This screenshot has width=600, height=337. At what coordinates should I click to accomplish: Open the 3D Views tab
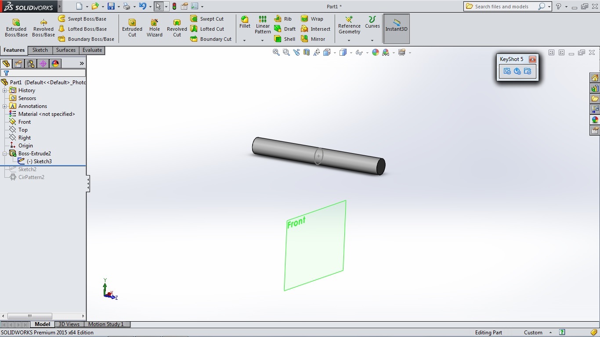click(x=69, y=324)
